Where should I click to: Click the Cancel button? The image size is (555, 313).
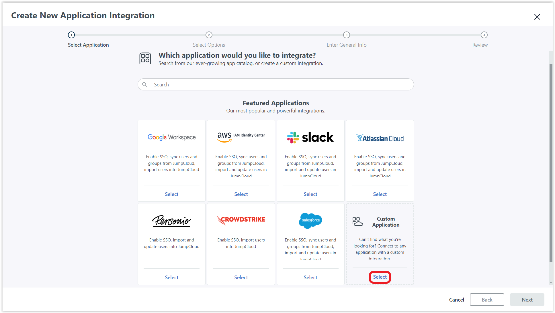456,300
